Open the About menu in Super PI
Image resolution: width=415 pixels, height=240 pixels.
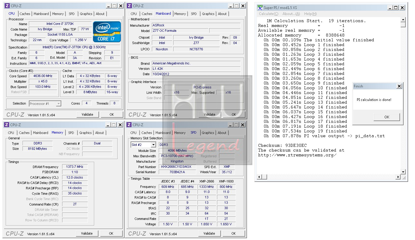(291, 14)
